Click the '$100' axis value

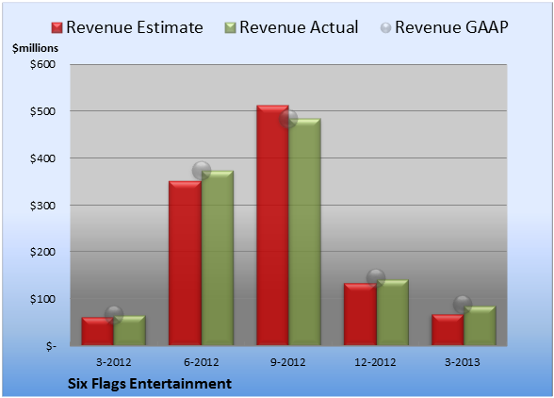click(42, 299)
